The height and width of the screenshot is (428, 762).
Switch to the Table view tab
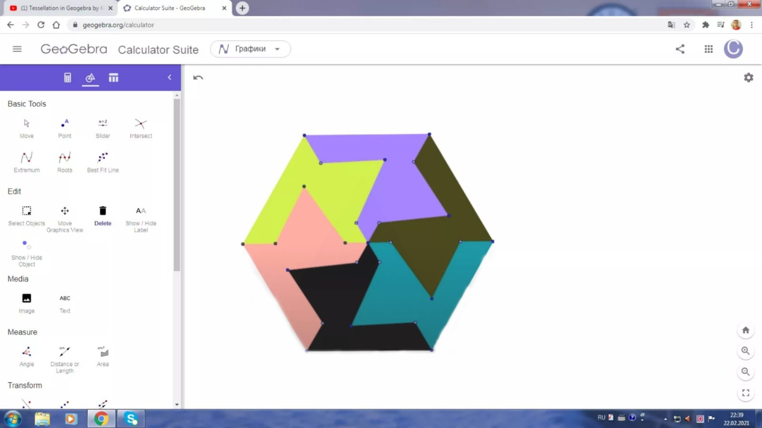[113, 77]
